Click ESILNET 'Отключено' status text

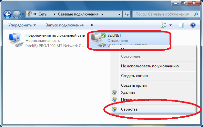tap(118, 41)
